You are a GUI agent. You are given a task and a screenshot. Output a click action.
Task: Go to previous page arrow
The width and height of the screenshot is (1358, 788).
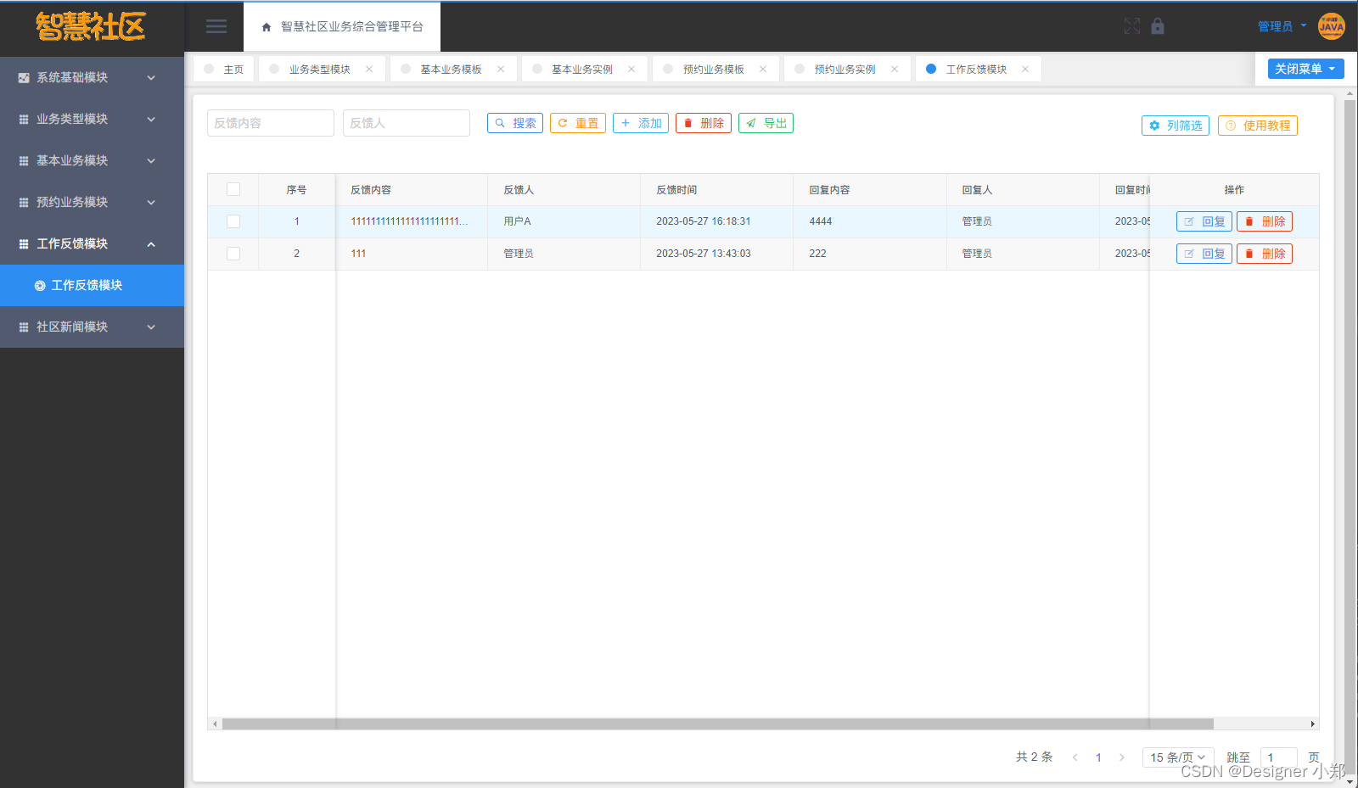[x=1075, y=757]
